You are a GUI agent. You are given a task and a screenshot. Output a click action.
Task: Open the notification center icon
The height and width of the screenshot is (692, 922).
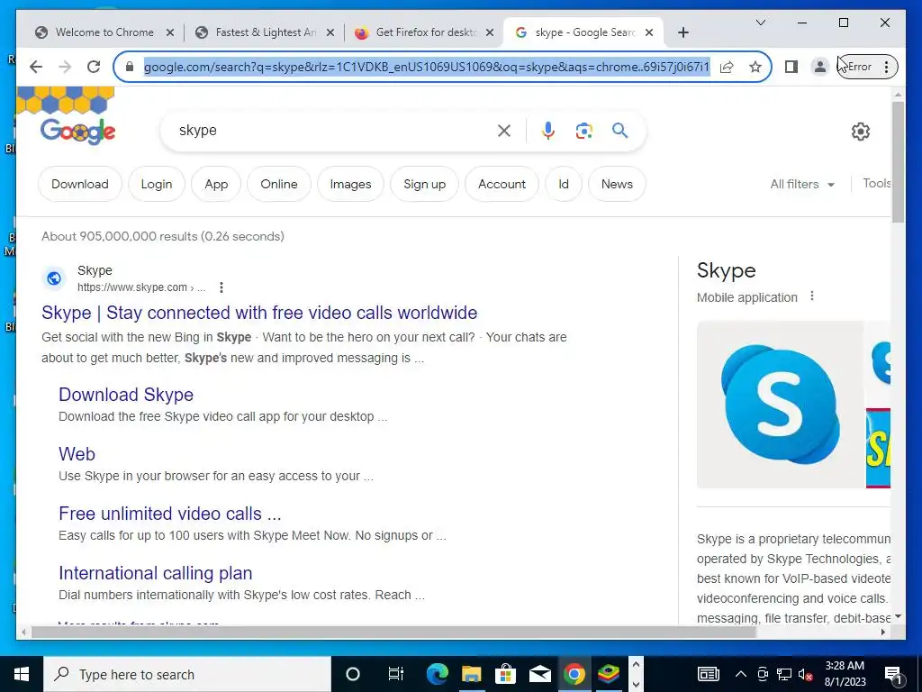click(894, 675)
